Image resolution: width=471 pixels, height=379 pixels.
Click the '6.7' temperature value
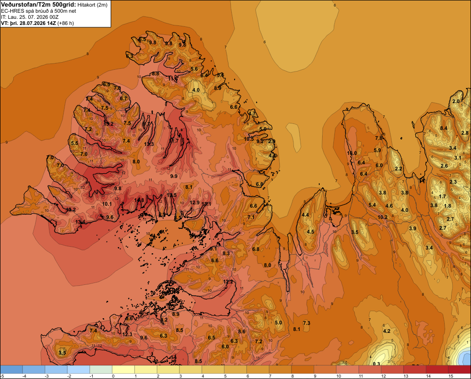(123, 98)
